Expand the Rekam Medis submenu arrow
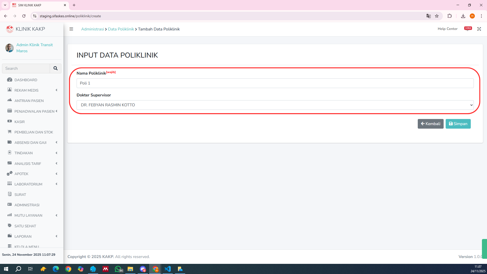Viewport: 487px width, 274px height. (56, 90)
